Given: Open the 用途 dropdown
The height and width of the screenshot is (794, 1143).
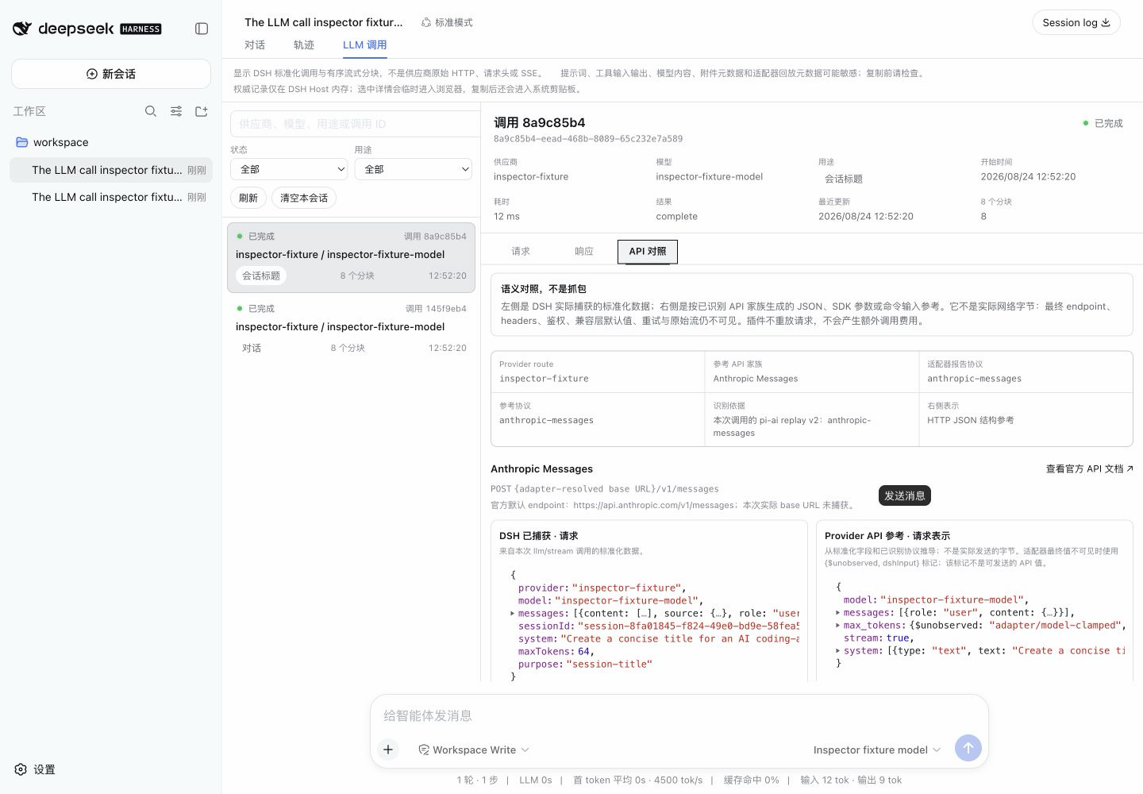Looking at the screenshot, I should 413,169.
